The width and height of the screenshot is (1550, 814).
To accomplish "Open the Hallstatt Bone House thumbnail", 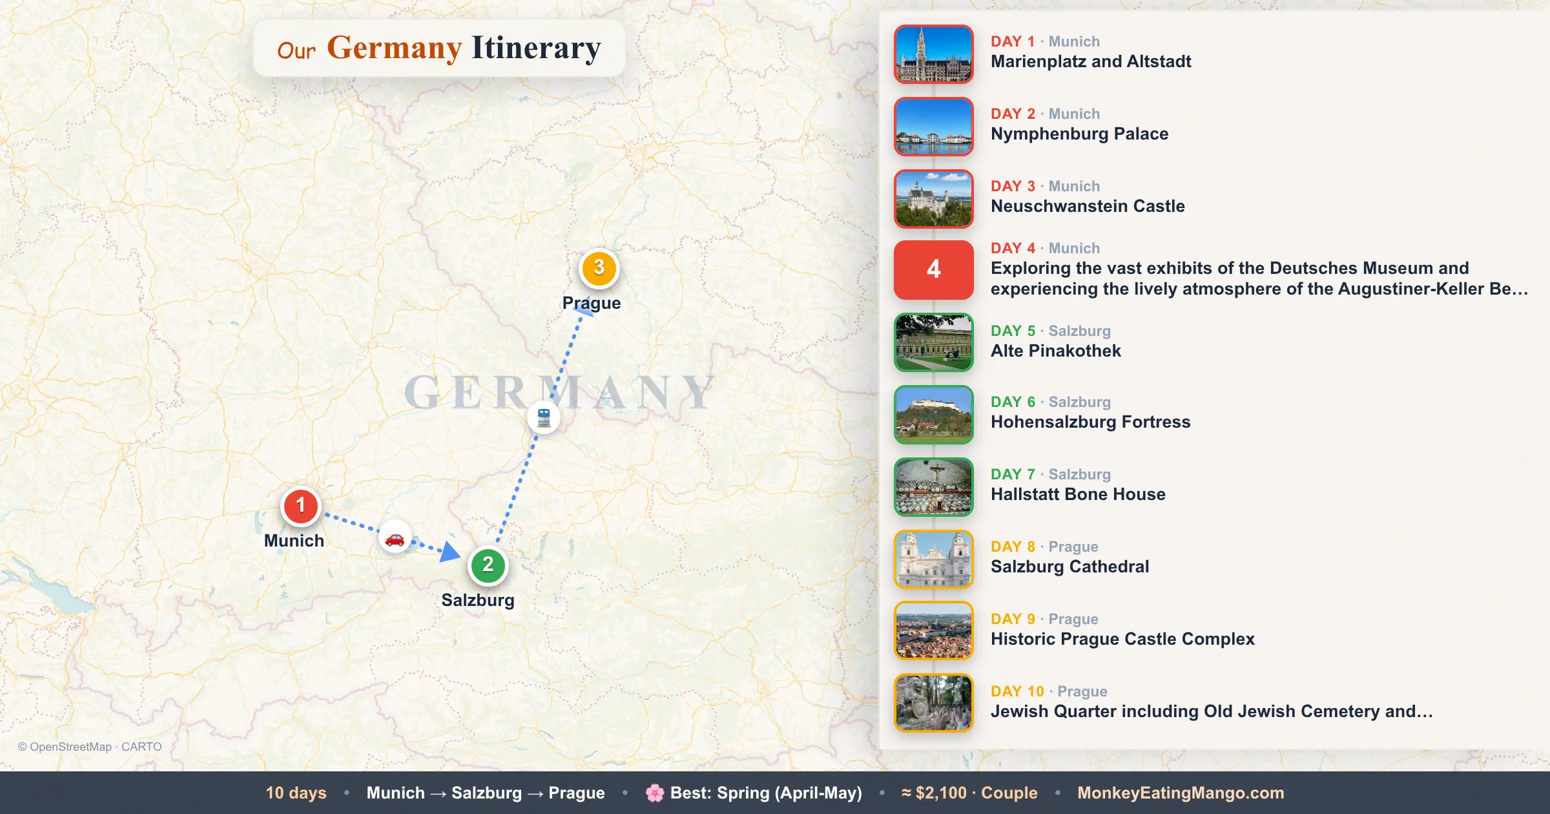I will click(x=934, y=487).
